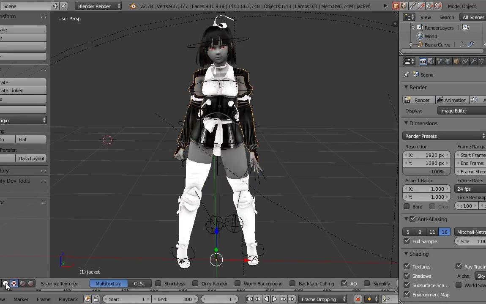Viewport: 486px width, 304px height.
Task: Activate Vertex Paint mode icon
Action: coord(421,6)
